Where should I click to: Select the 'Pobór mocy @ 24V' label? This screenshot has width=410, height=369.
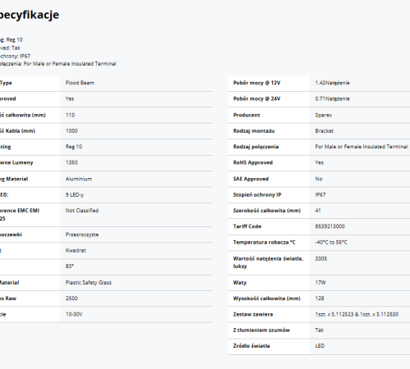pos(257,98)
